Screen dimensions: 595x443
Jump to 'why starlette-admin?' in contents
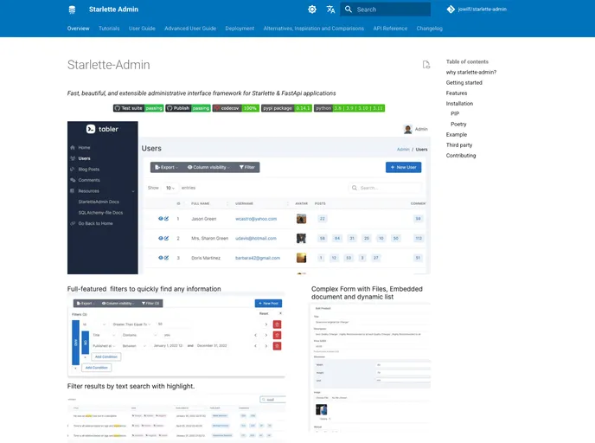[x=471, y=72]
